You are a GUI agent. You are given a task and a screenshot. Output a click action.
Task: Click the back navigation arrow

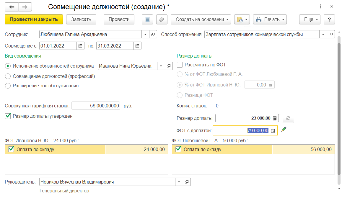point(11,6)
